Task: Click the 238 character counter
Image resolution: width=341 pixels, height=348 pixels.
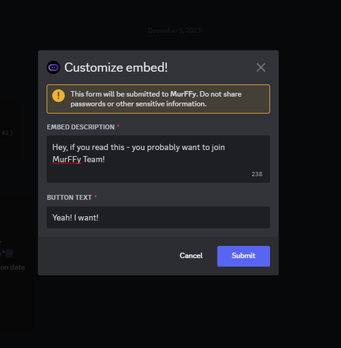Action: [x=257, y=174]
